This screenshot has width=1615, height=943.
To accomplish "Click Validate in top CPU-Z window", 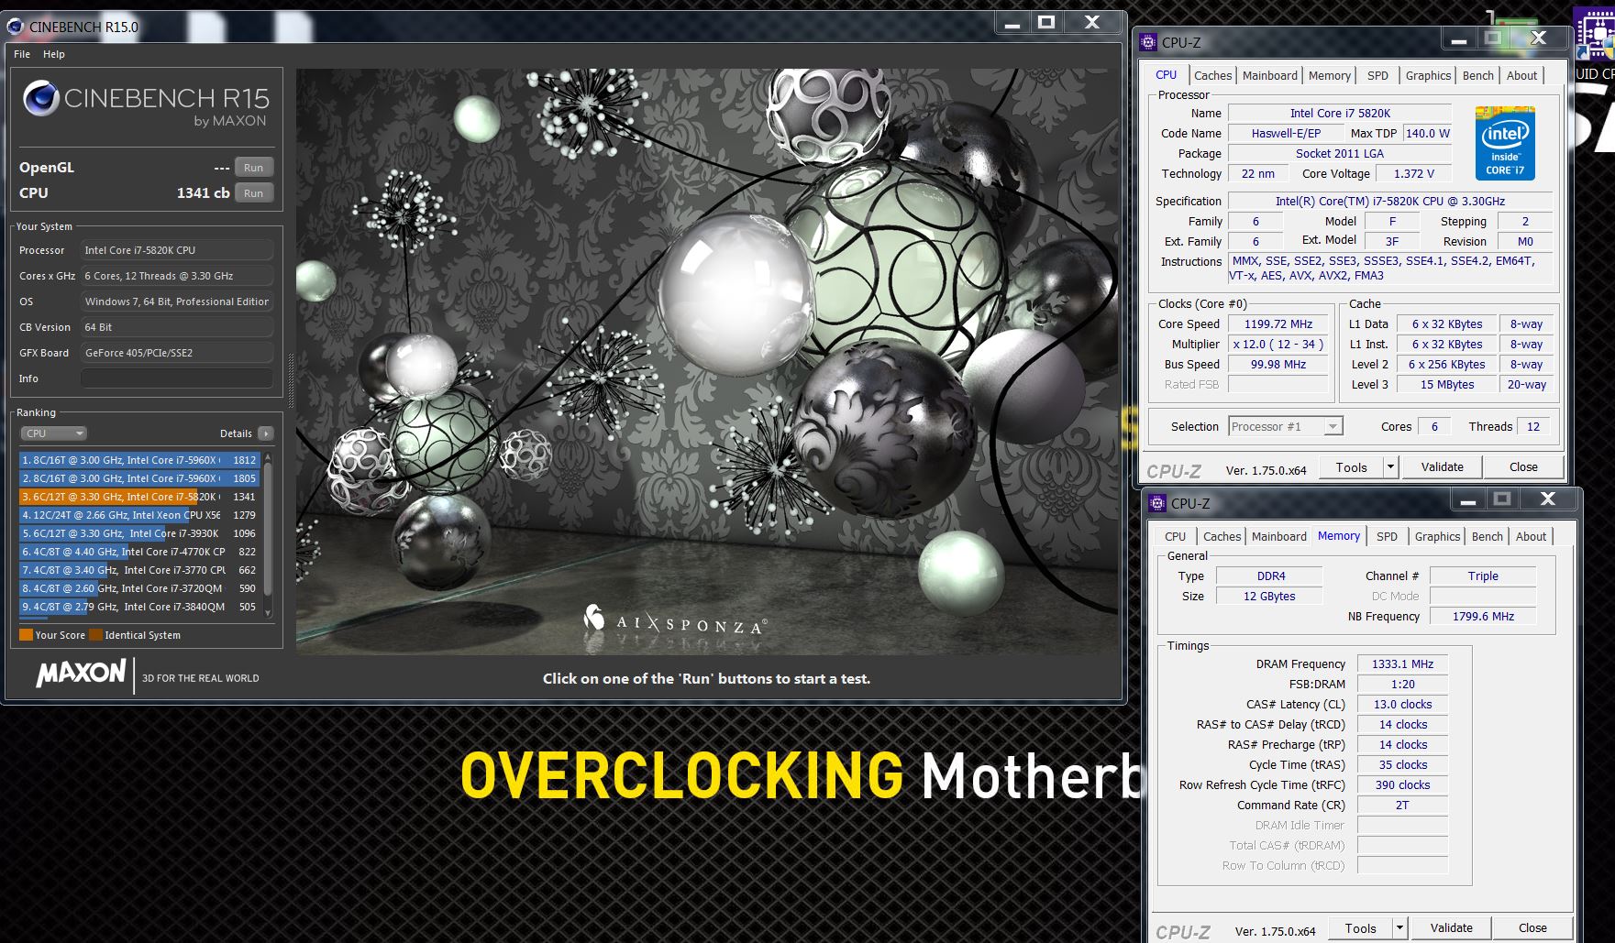I will [x=1443, y=467].
